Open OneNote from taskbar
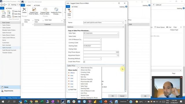This screenshot has height=104, width=185. pos(53,101)
